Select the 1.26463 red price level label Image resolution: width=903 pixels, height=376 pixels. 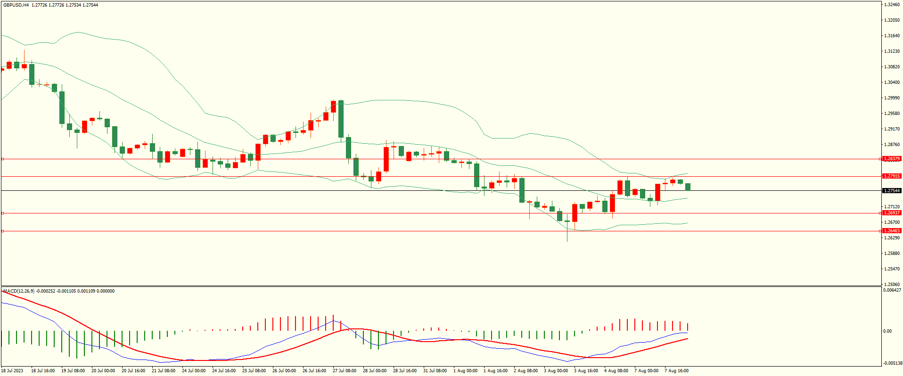coord(892,231)
